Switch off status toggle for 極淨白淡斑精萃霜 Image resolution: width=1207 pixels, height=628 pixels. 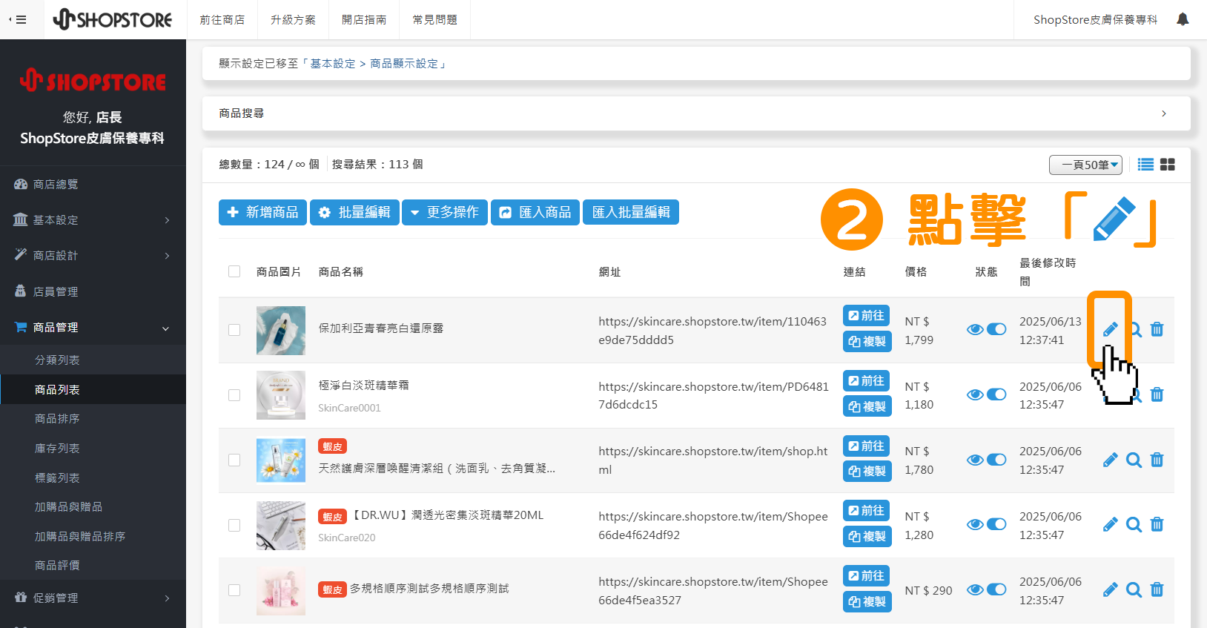coord(996,394)
